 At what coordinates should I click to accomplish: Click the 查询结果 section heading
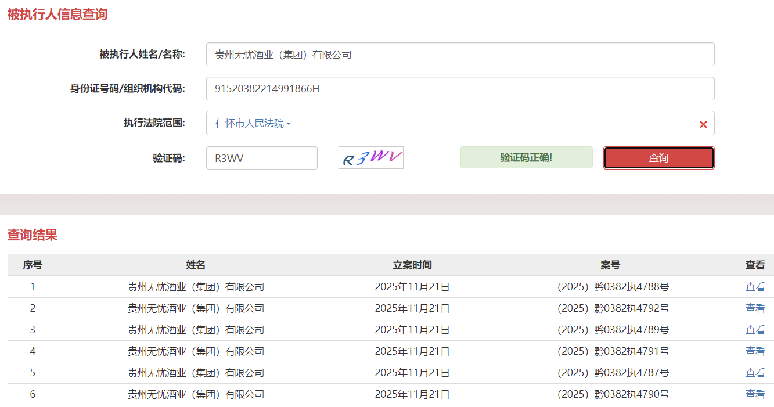tap(33, 235)
